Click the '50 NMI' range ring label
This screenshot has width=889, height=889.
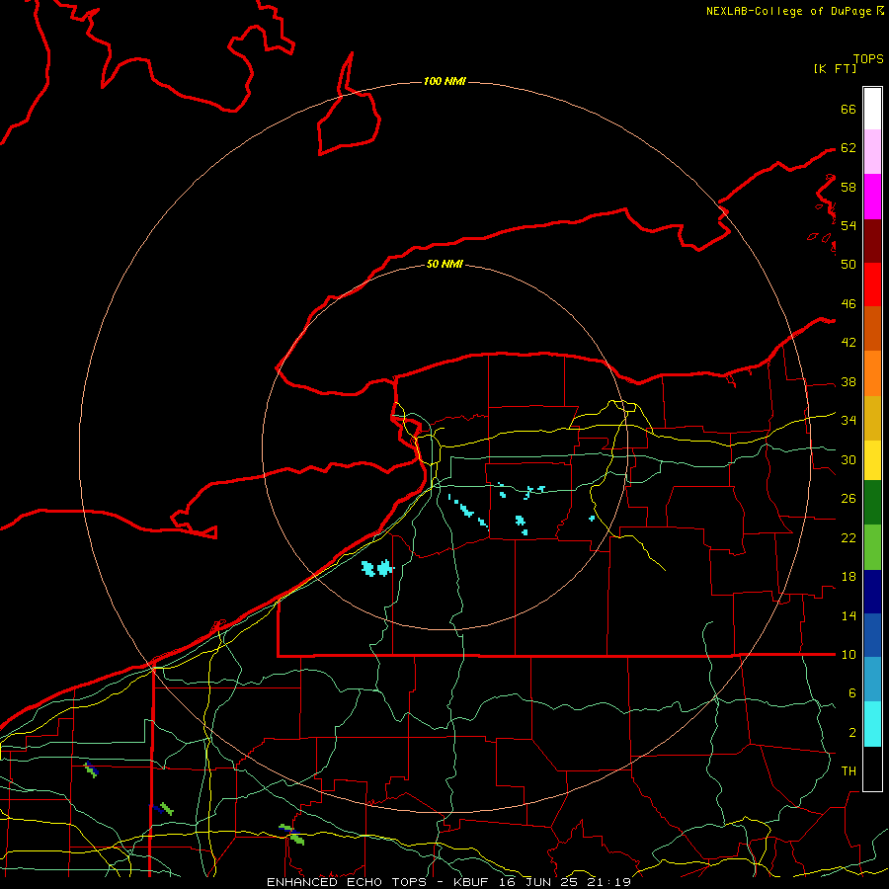coord(444,264)
